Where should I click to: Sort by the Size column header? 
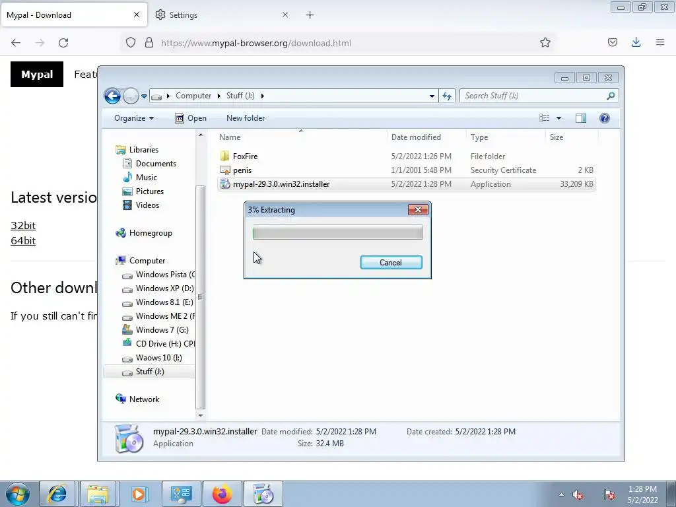572,137
